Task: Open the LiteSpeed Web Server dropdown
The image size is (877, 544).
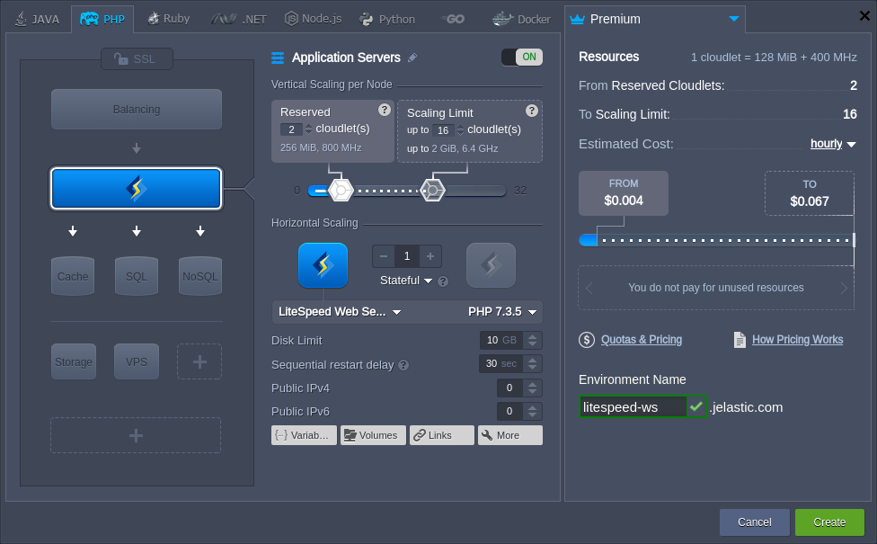Action: (340, 312)
